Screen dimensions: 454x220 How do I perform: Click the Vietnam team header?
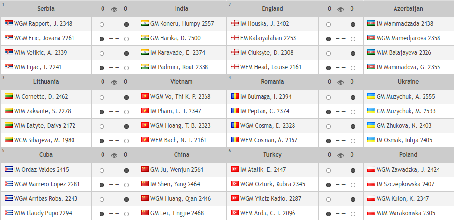[x=181, y=82]
